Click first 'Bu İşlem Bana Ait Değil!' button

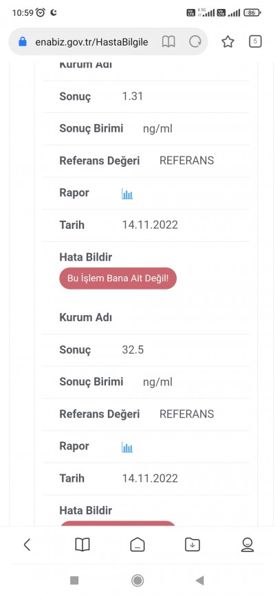point(118,279)
